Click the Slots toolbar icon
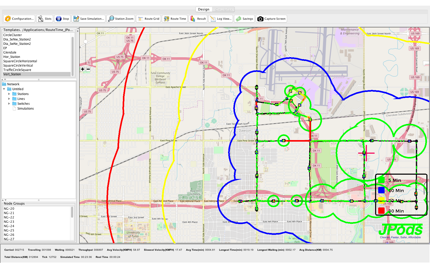The image size is (430, 263). [x=41, y=19]
